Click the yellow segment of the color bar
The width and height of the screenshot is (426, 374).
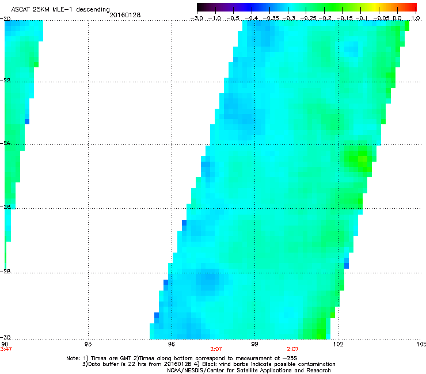coord(376,7)
